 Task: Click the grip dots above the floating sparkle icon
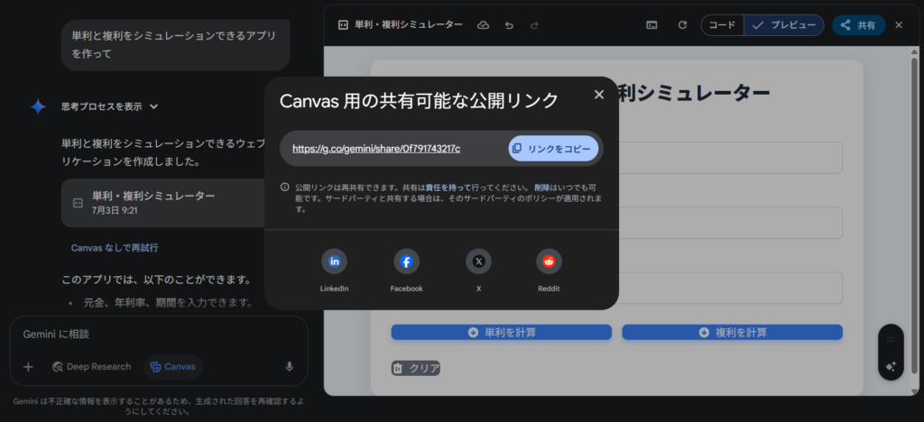(891, 340)
